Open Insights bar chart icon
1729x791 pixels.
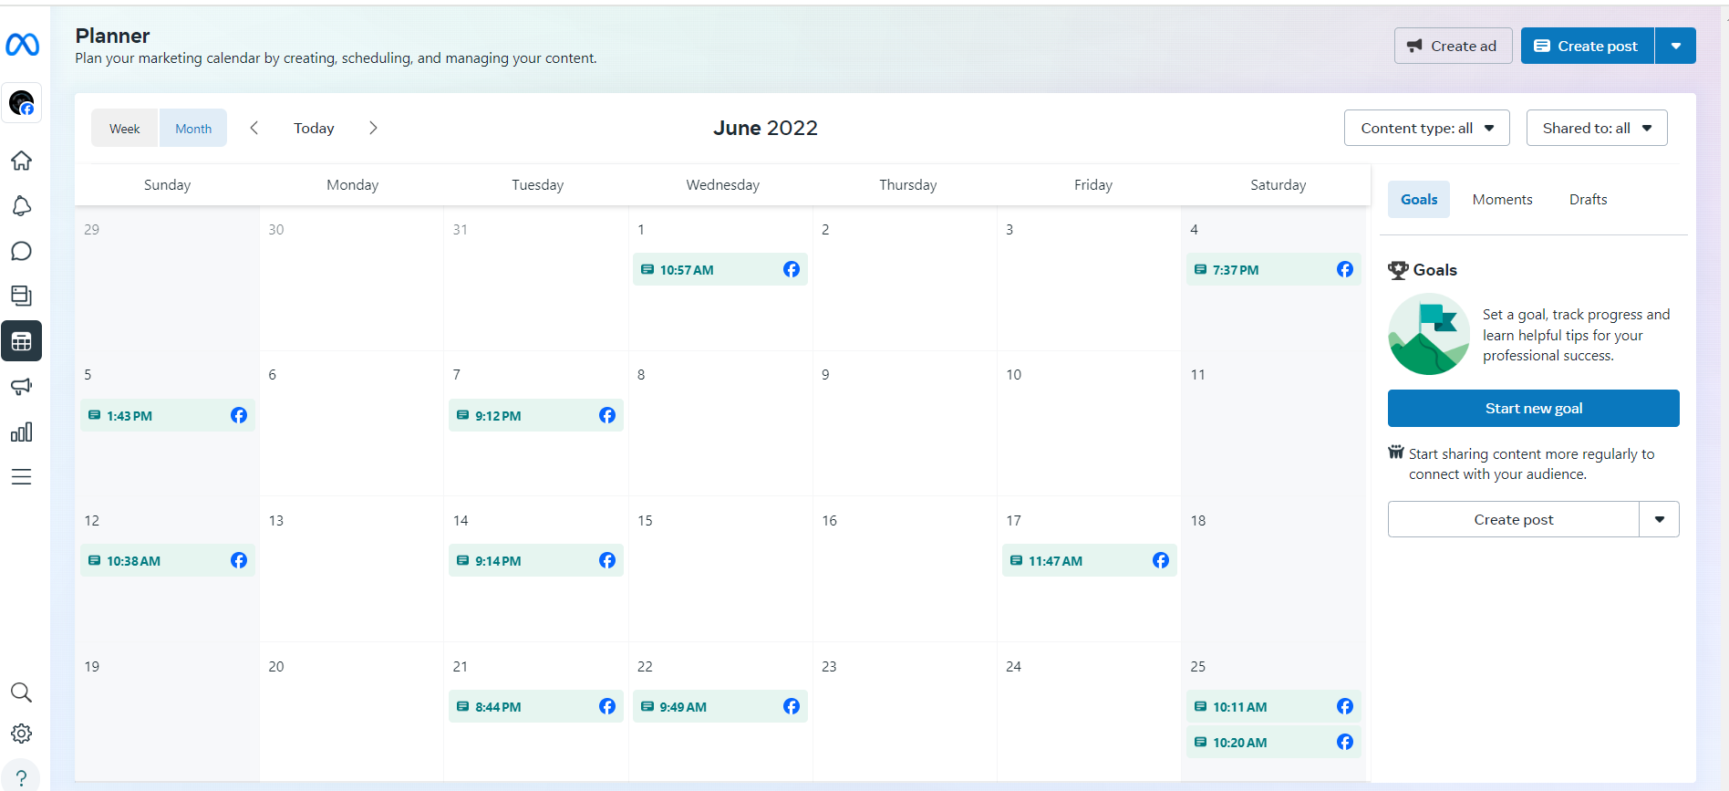coord(22,432)
